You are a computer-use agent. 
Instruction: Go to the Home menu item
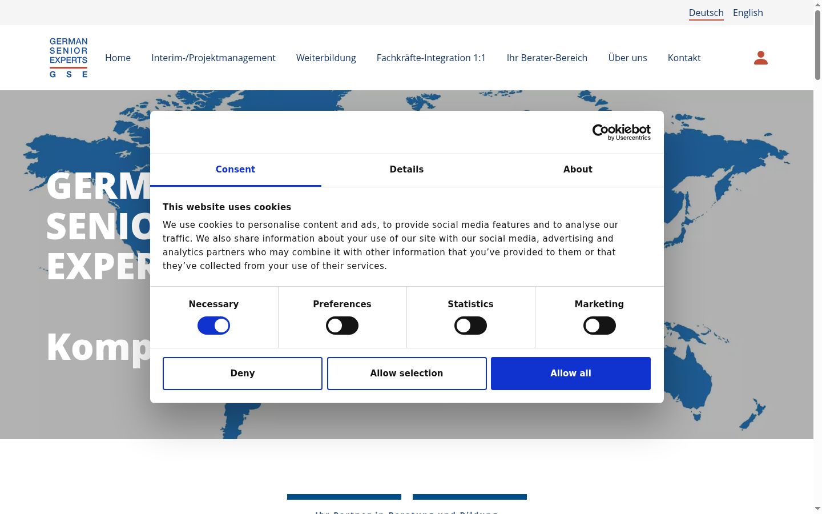118,58
